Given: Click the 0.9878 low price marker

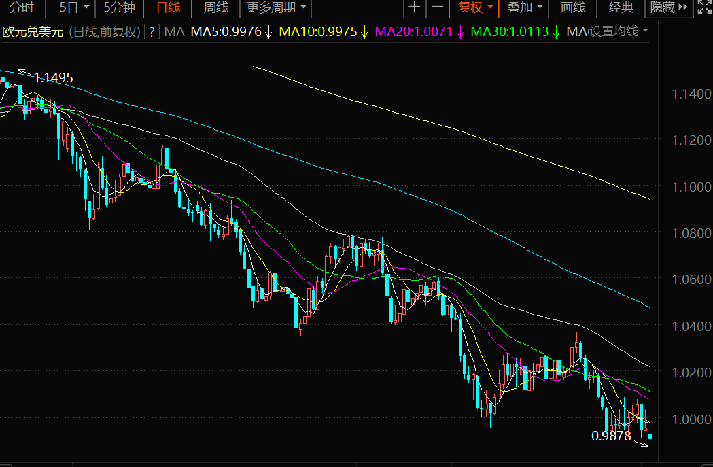Looking at the screenshot, I should pyautogui.click(x=612, y=436).
